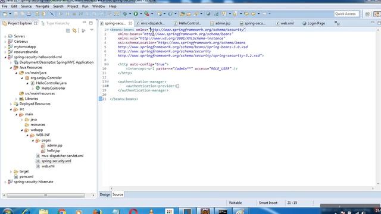Expand spring-security-hibernate project
This screenshot has width=381, height=214.
point(5,182)
